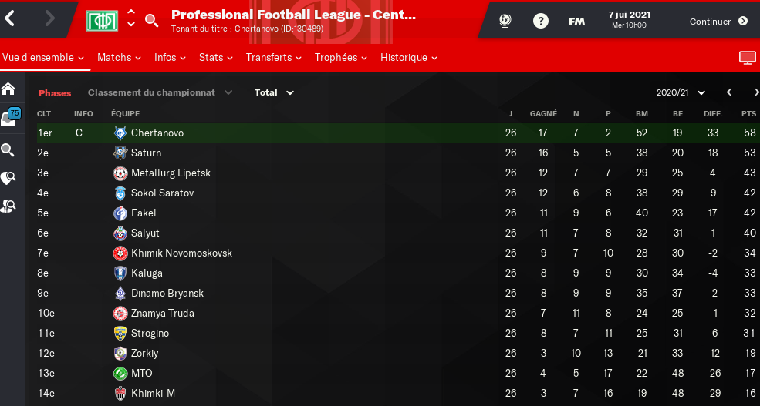Viewport: 760px width, 406px height.
Task: Open the FM menu icon
Action: tap(576, 21)
